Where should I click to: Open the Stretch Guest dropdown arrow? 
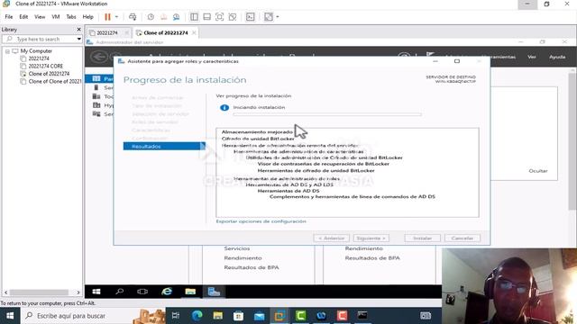pos(278,17)
